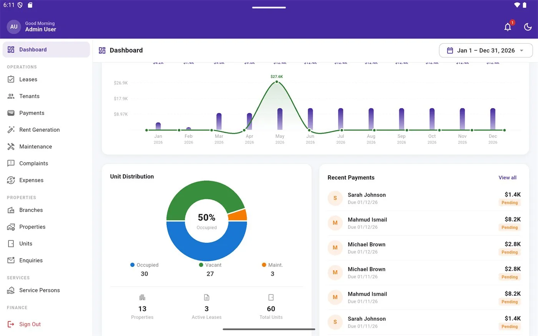This screenshot has height=336, width=538.
Task: Click Michael Brown payment due 01/11/26
Action: (424, 273)
